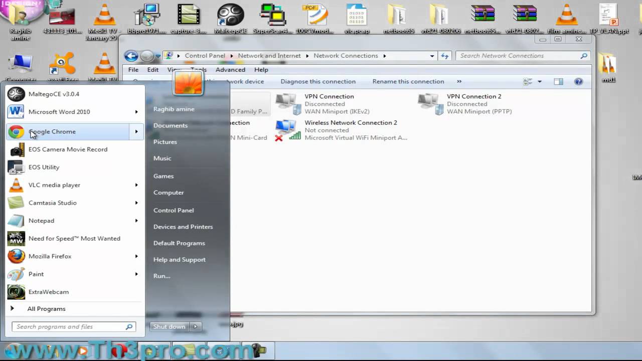
Task: Open Control Panel from Start menu
Action: point(174,210)
